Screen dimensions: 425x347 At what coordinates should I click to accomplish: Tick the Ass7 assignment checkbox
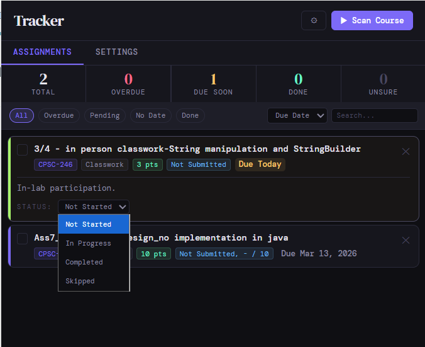23,238
